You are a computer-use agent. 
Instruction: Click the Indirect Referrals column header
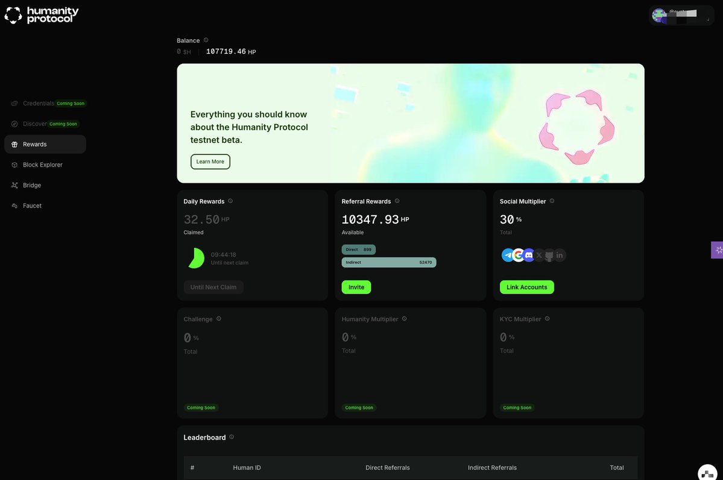point(492,467)
